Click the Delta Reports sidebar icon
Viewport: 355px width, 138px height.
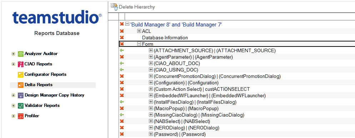click(21, 85)
